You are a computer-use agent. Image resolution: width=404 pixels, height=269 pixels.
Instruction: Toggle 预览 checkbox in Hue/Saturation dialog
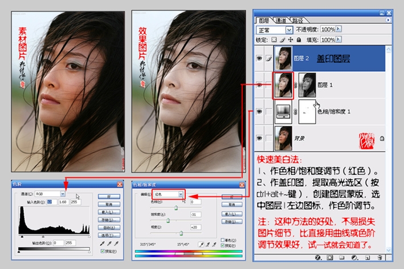pos(223,245)
